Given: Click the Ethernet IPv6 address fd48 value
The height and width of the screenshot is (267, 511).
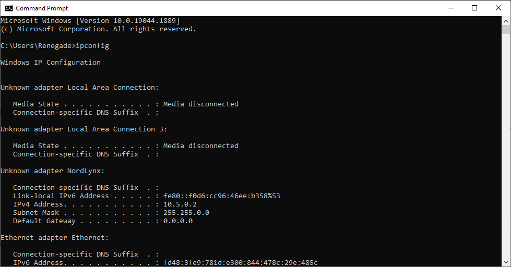Looking at the screenshot, I should point(240,262).
